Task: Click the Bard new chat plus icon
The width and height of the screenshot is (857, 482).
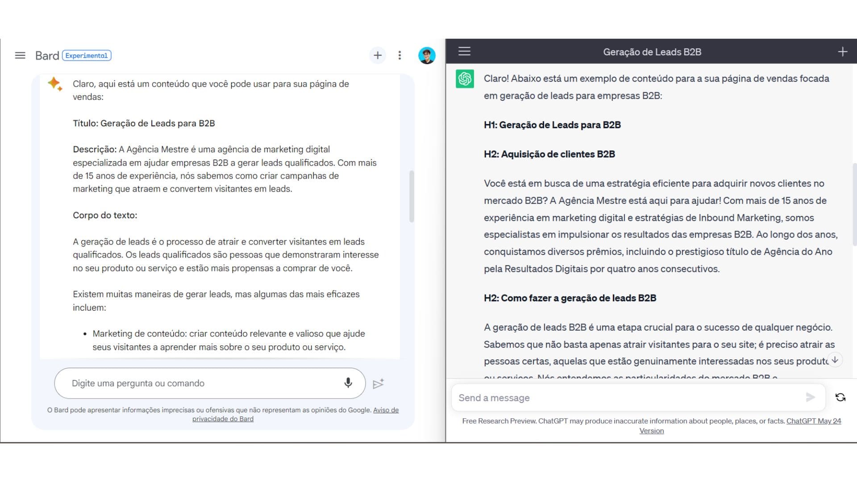Action: pos(378,55)
